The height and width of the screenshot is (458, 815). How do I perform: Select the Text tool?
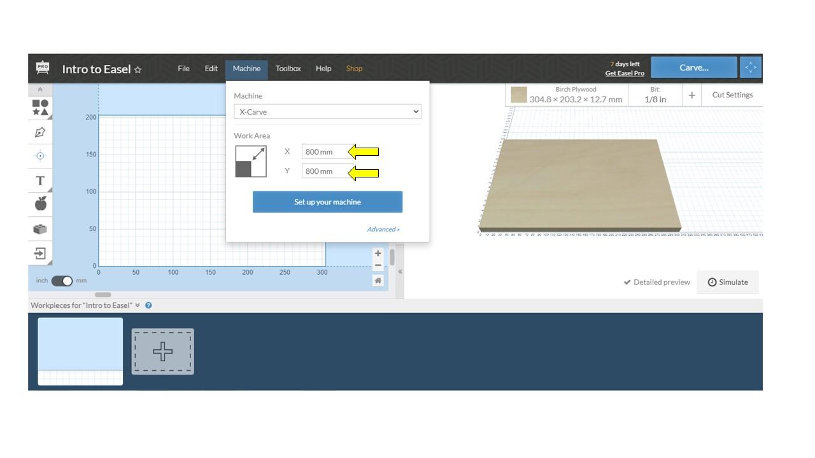click(x=40, y=181)
